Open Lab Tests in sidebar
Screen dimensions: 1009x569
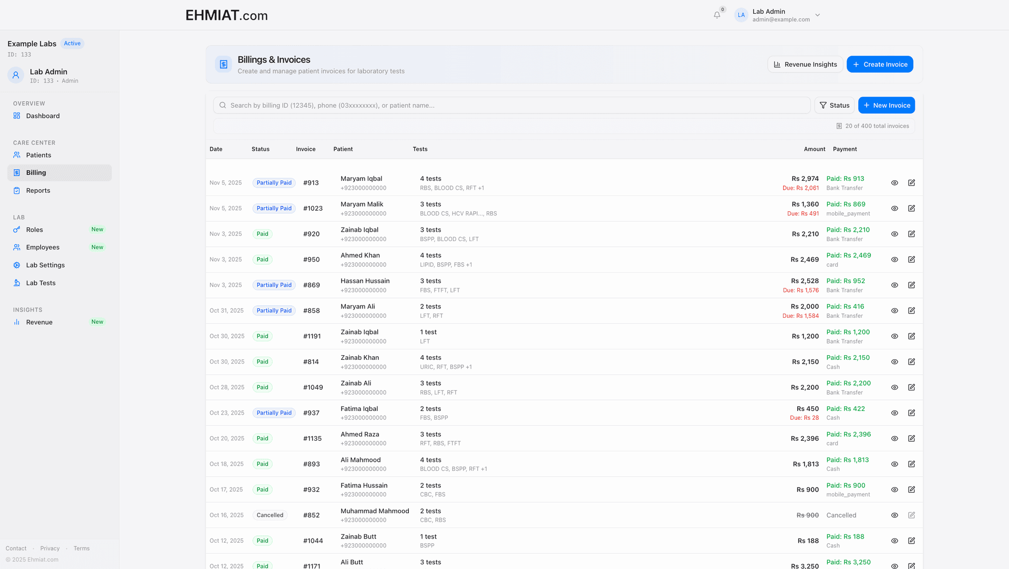coord(59,283)
